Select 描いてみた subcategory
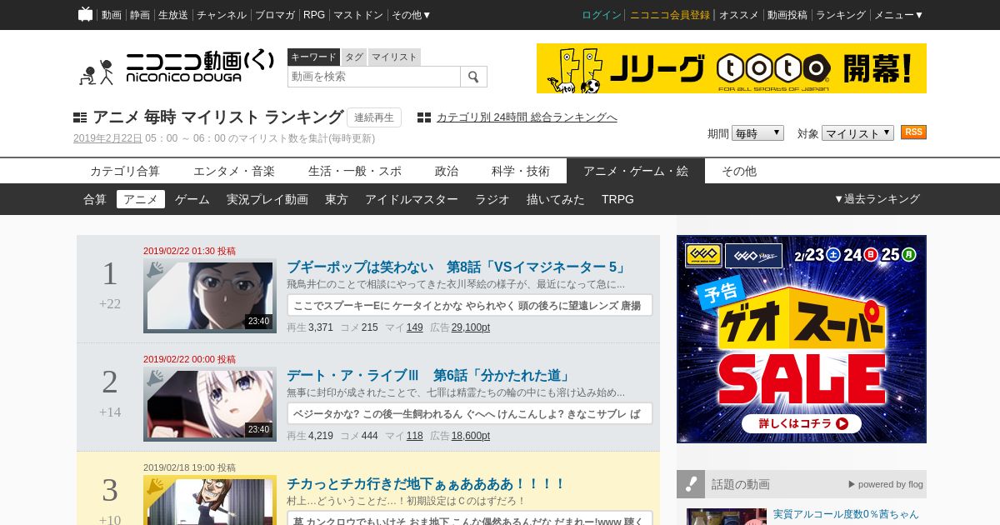 [x=556, y=199]
